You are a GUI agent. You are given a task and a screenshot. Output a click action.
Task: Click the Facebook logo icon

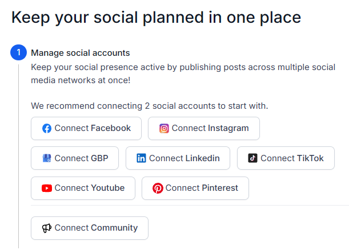click(x=47, y=129)
